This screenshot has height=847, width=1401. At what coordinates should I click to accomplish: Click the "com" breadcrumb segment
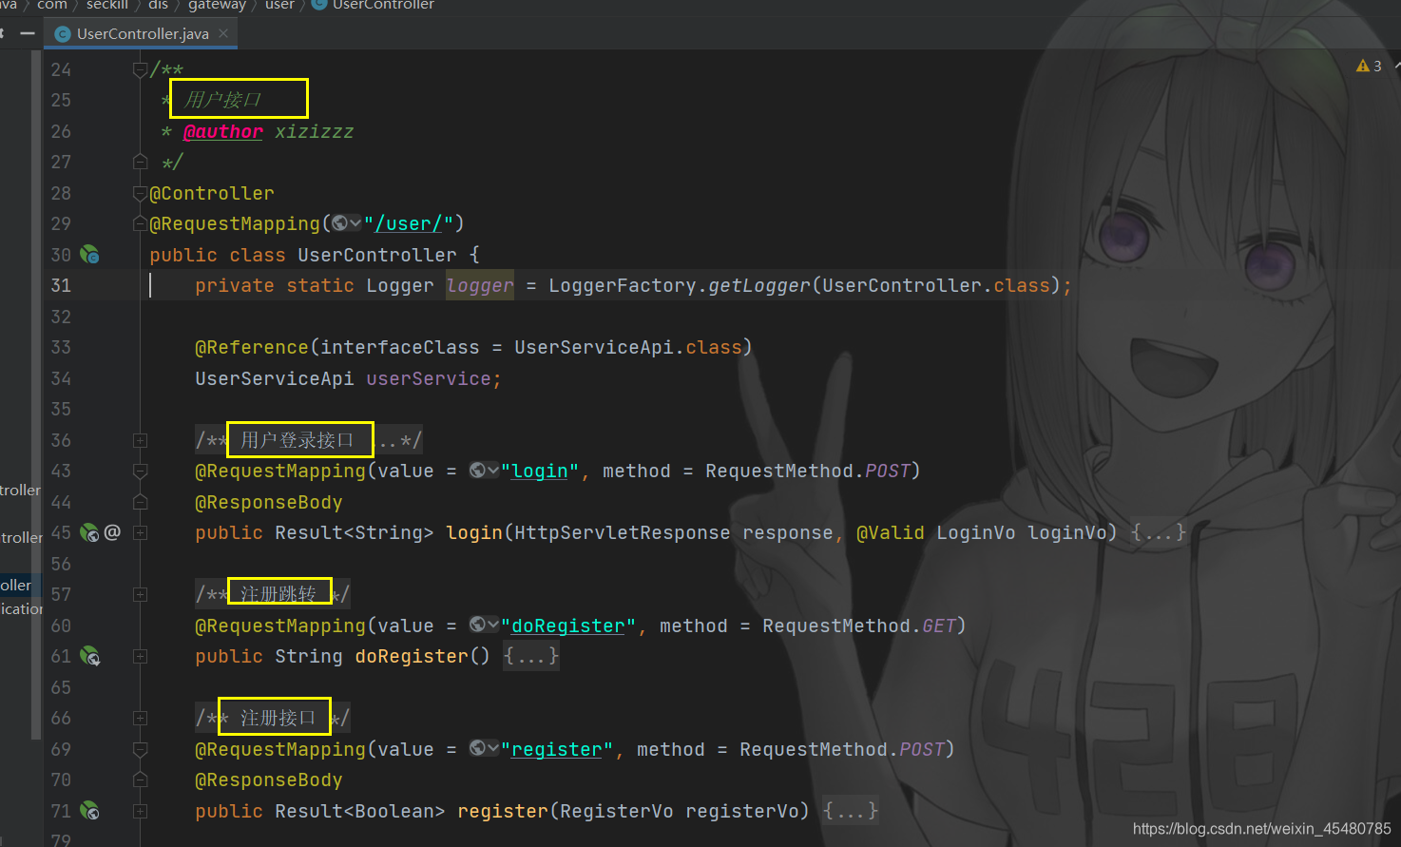point(52,6)
